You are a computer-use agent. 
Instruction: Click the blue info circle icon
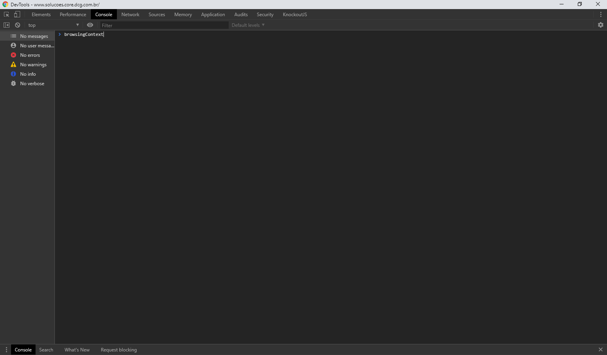pyautogui.click(x=13, y=74)
